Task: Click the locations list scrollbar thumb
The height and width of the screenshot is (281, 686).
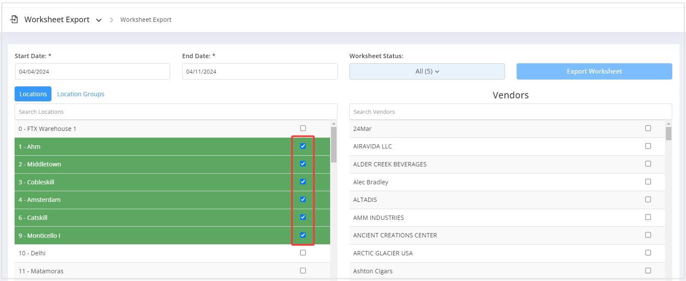Action: 334,145
